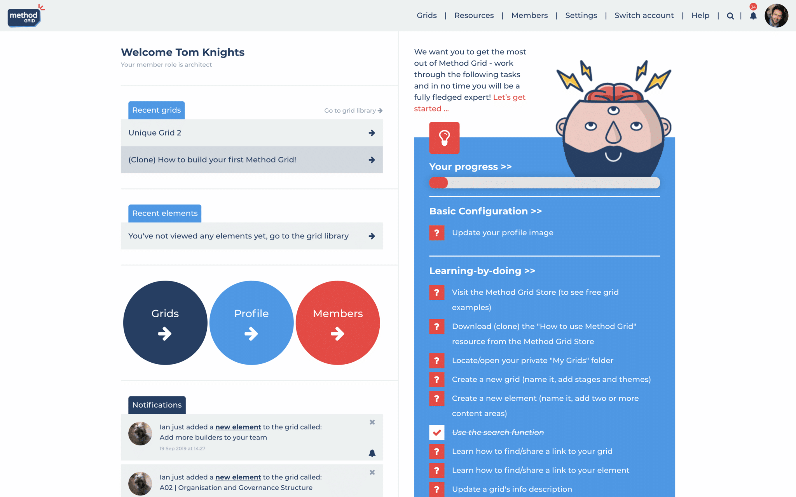Click the struck-through Use the search function
This screenshot has height=497, width=796.
point(498,433)
